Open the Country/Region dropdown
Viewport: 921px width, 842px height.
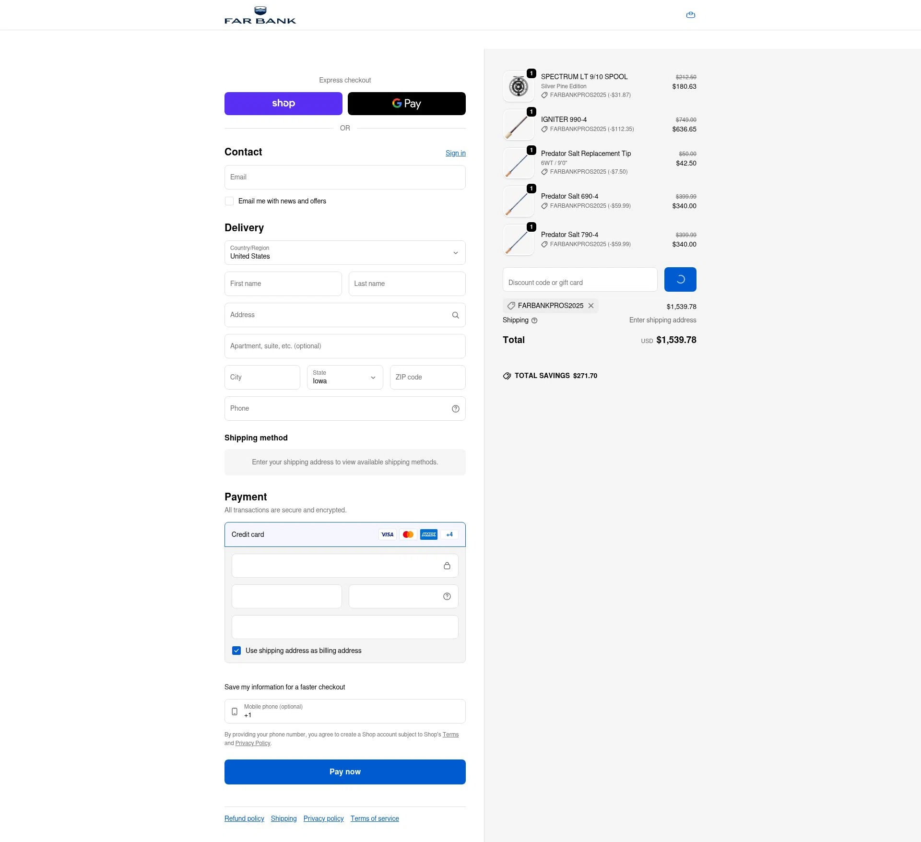click(345, 253)
